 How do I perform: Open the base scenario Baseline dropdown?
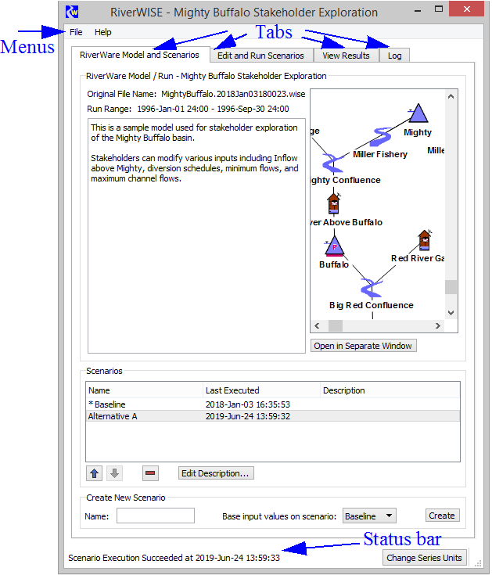click(369, 516)
